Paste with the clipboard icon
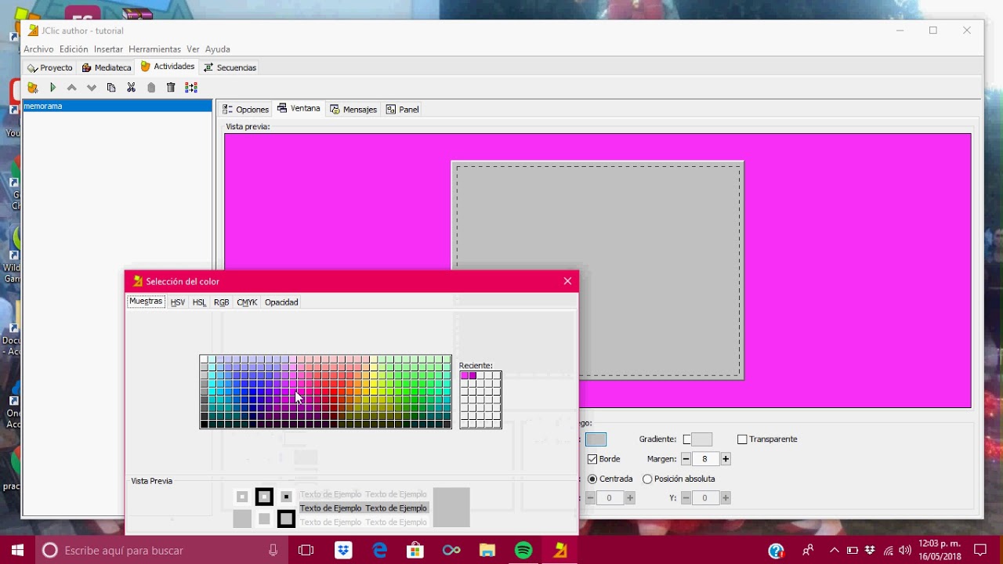This screenshot has height=564, width=1003. pyautogui.click(x=151, y=88)
